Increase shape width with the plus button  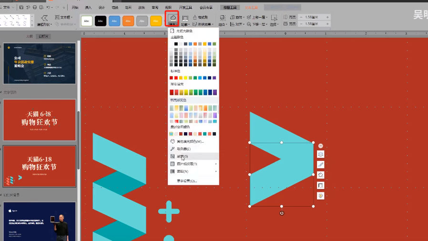click(x=327, y=24)
